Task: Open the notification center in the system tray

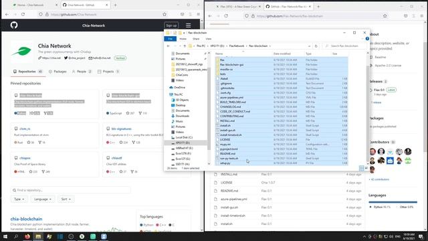Action: point(421,236)
